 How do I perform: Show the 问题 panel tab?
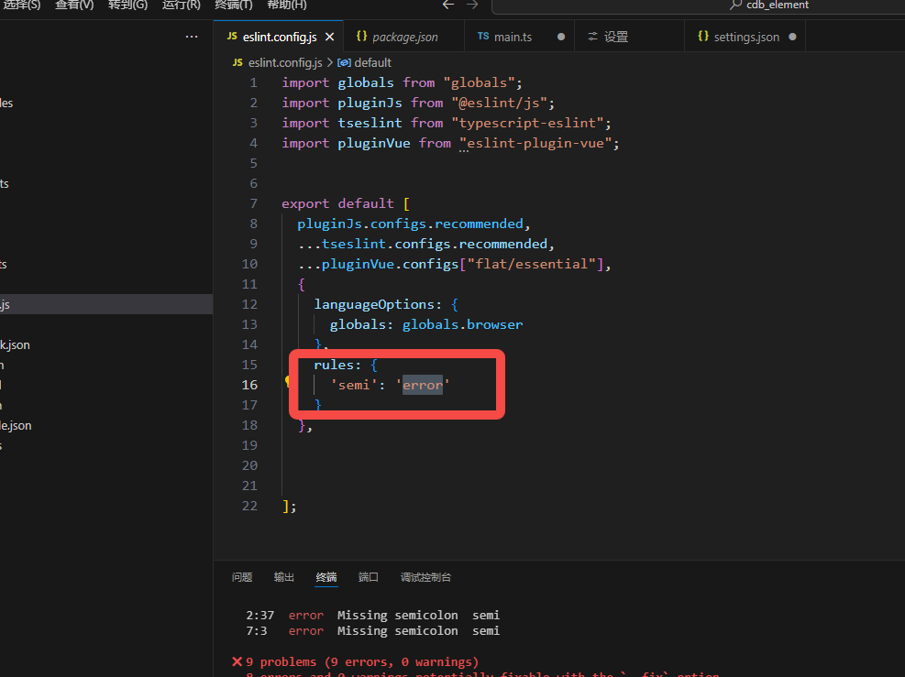pos(242,577)
